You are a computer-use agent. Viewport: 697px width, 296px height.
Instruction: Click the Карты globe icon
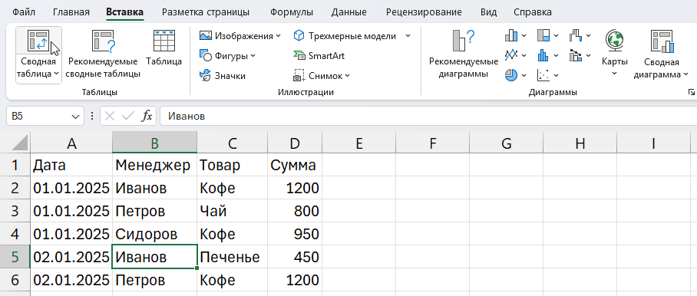click(x=614, y=41)
